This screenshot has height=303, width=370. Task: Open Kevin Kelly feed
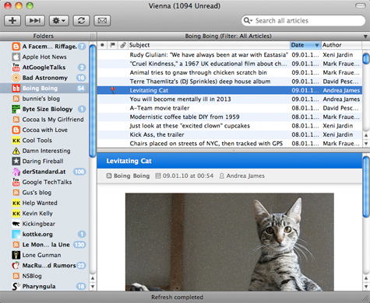pos(44,214)
